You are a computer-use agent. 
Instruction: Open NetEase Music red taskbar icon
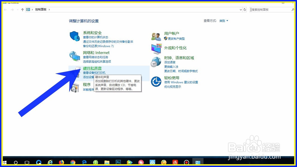pos(175,162)
